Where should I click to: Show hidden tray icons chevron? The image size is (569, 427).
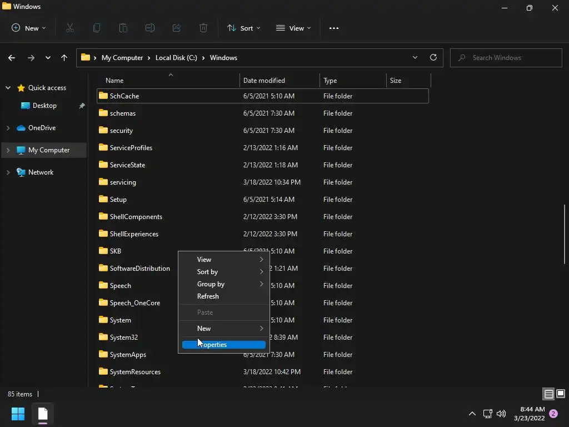472,414
